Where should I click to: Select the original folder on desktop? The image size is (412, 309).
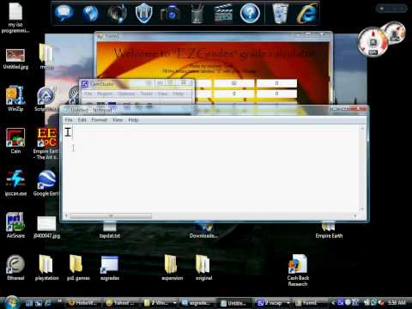pyautogui.click(x=203, y=268)
